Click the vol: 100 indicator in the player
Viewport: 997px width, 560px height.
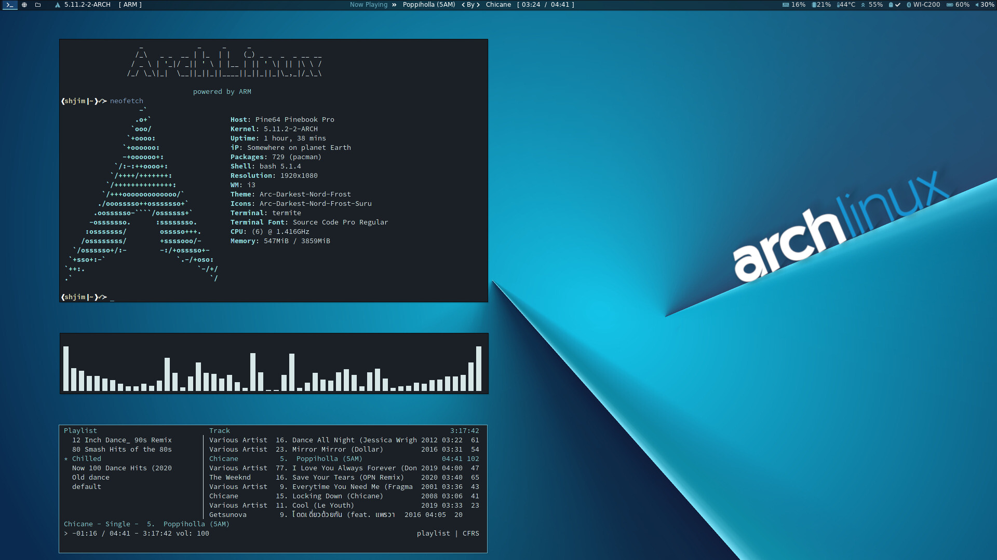(x=193, y=534)
